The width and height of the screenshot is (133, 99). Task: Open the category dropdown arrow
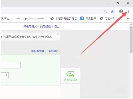pos(7,75)
